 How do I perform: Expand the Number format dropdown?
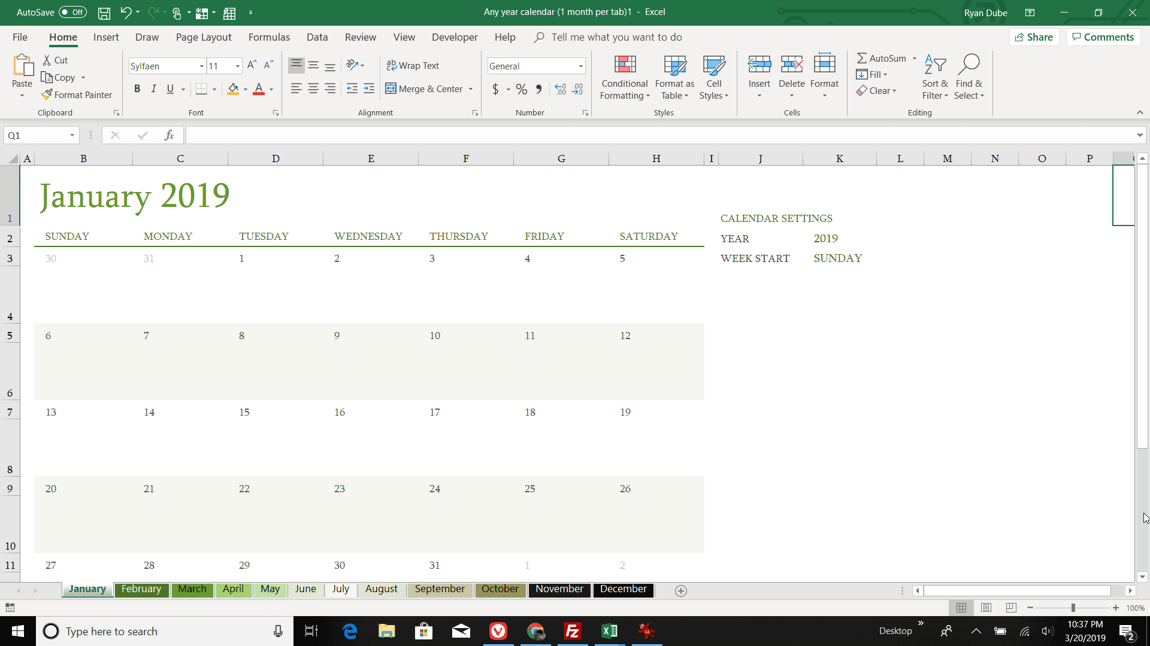click(580, 65)
